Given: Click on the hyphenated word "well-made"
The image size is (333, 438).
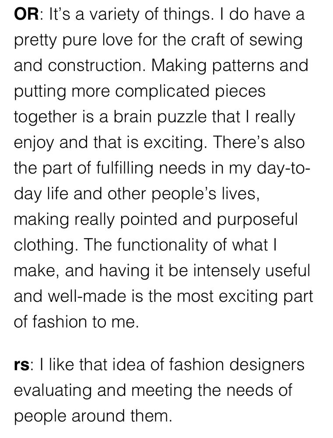Looking at the screenshot, I should [88, 297].
